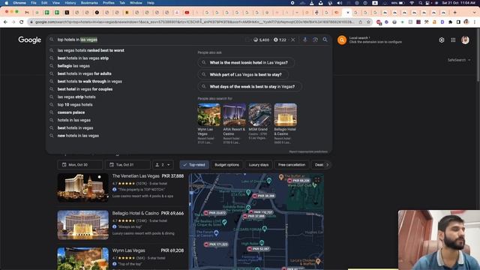Click 'What days of the week is best to stay in Vegas?'
480x270 pixels.
click(250, 87)
